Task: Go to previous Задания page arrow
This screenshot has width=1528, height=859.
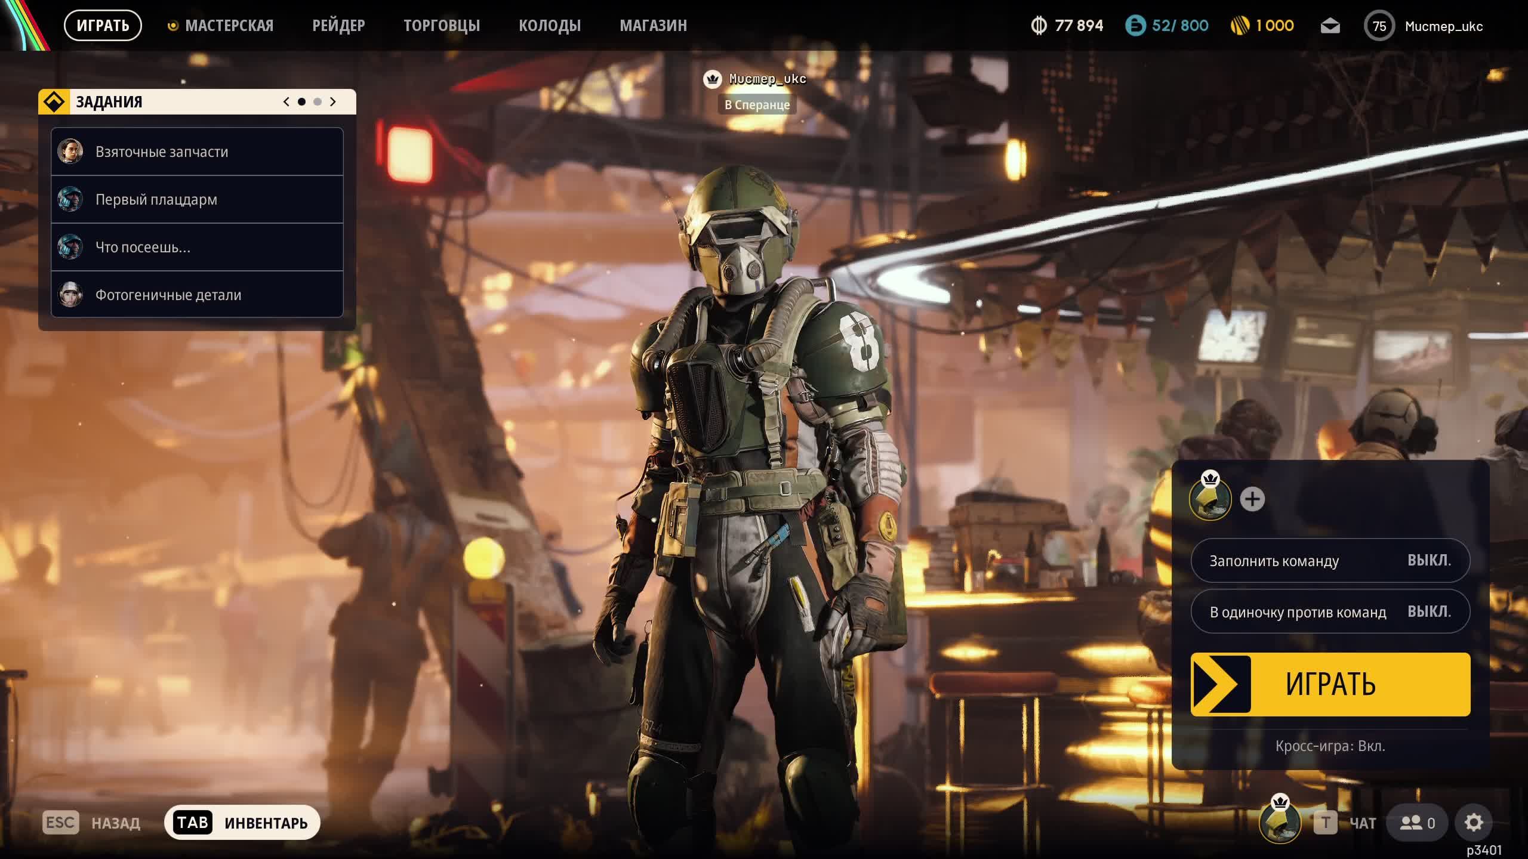Action: coord(286,102)
